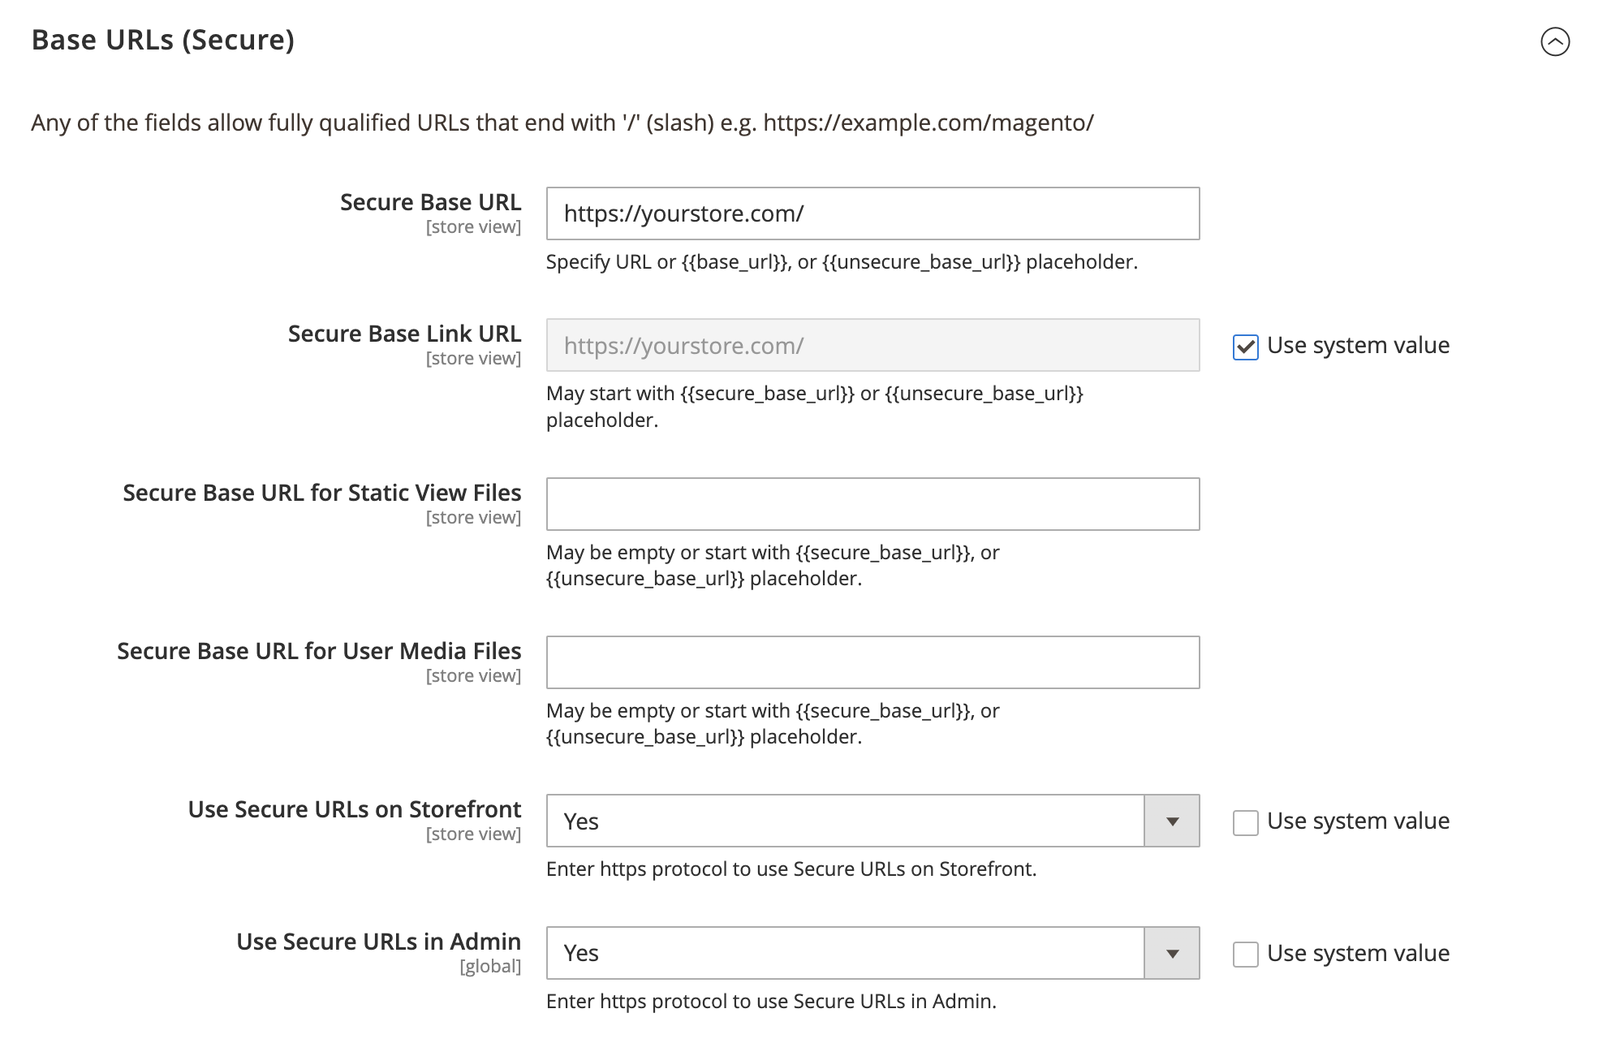1607x1039 pixels.
Task: Enable Use system value for Use Secure URLs in Admin
Action: [1244, 954]
